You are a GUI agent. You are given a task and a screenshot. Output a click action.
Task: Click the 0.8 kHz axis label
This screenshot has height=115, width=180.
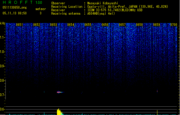[x=2, y=80]
